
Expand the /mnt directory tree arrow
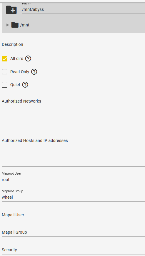8,25
